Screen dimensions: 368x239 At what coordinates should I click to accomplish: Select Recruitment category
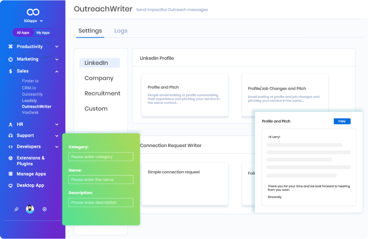tap(102, 93)
